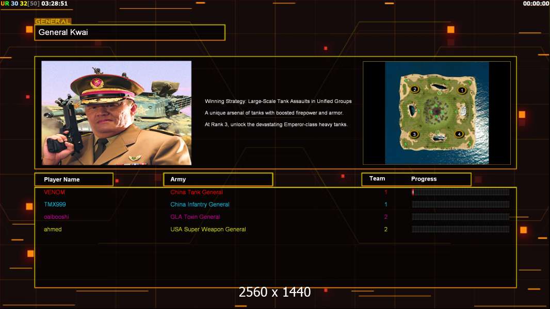Click TMX999's loading progress bar

click(461, 204)
